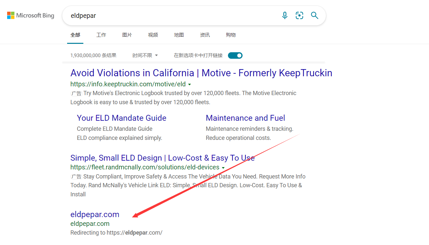Expand arrow beside info.keeptruckin.com URL
This screenshot has height=245, width=429.
(x=189, y=84)
